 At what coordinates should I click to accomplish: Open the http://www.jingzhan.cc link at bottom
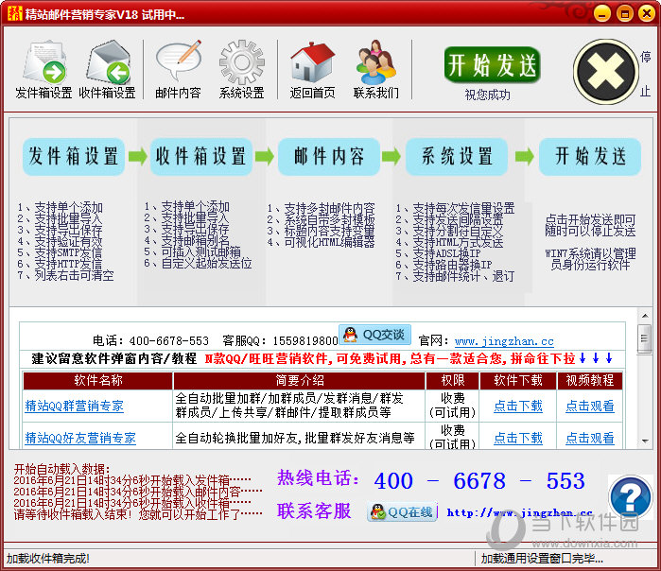(520, 512)
